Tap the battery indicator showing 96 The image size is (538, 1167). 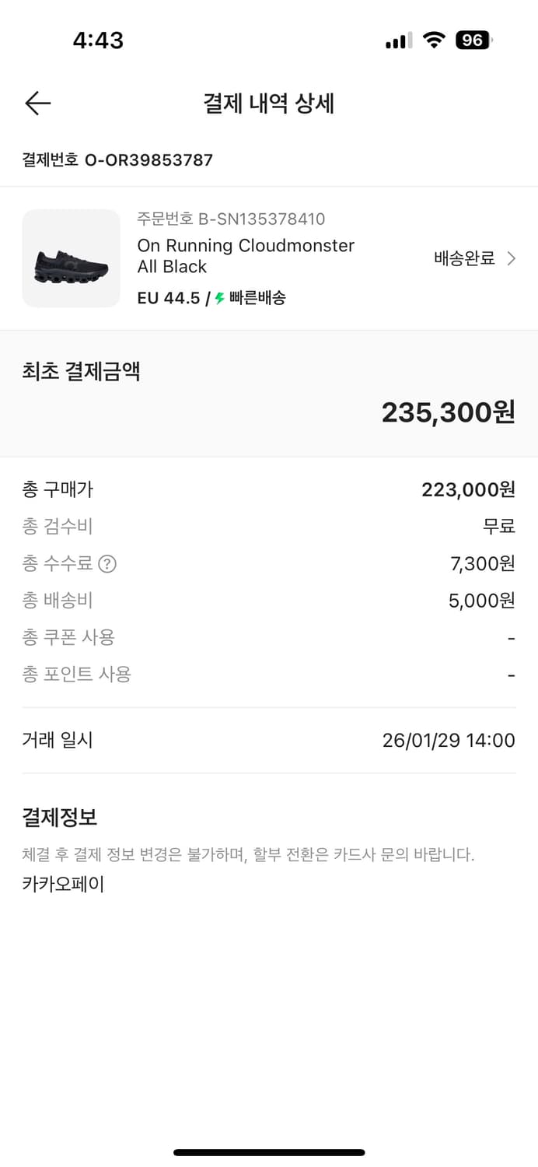tap(473, 40)
